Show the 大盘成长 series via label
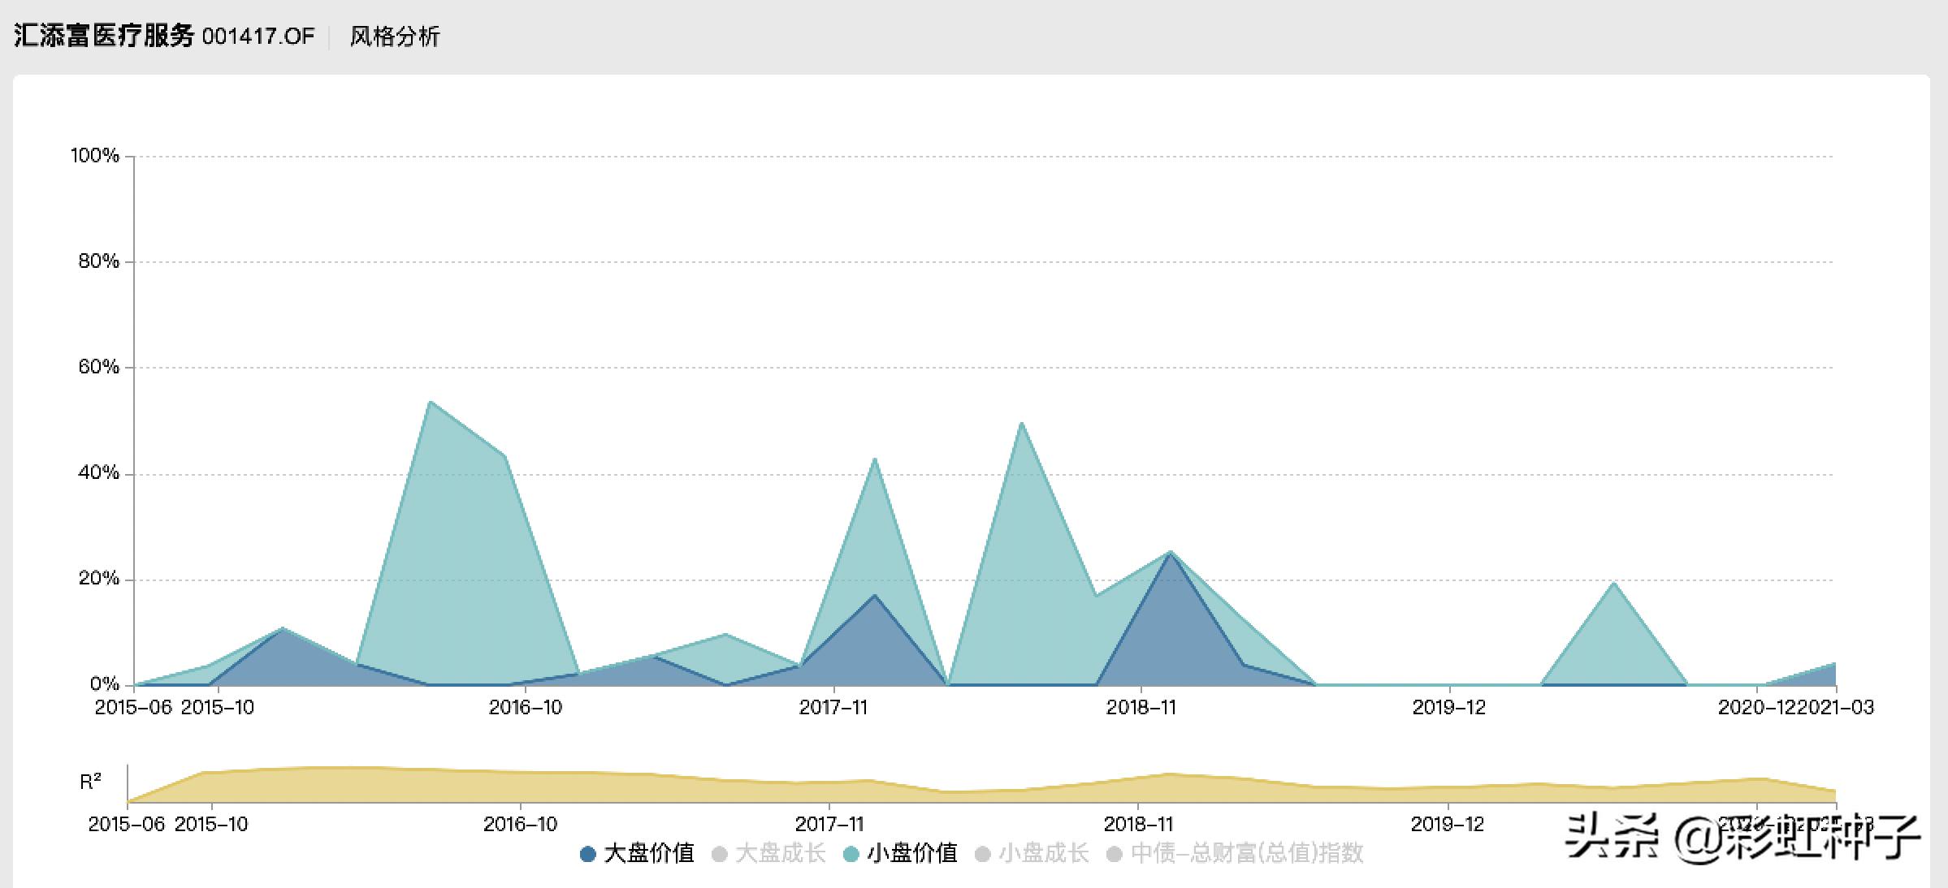The height and width of the screenshot is (888, 1948). point(780,853)
